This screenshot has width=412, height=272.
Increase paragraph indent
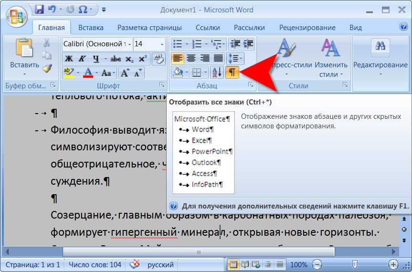(x=248, y=44)
